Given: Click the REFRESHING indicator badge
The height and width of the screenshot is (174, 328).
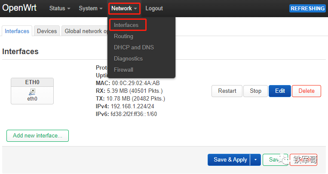Looking at the screenshot, I should point(307,8).
